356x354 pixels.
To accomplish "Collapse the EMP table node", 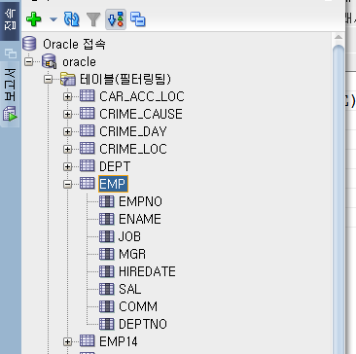I will [67, 184].
